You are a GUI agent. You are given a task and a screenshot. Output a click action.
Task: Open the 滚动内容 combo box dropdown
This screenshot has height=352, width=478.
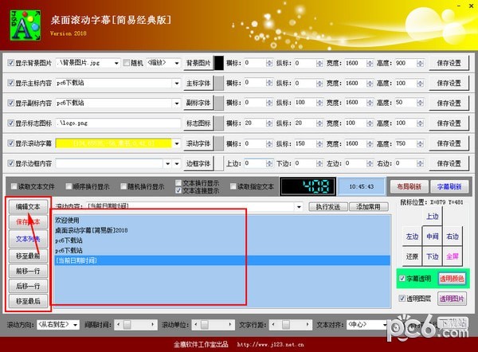pyautogui.click(x=299, y=207)
